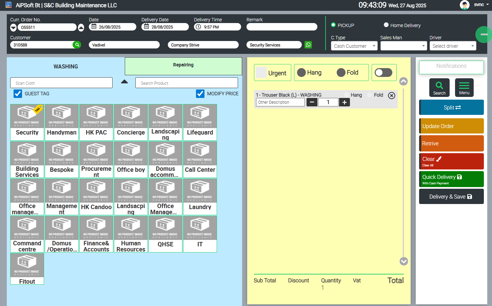The image size is (492, 306).
Task: Toggle the switch next to Hang/Fold
Action: click(383, 73)
